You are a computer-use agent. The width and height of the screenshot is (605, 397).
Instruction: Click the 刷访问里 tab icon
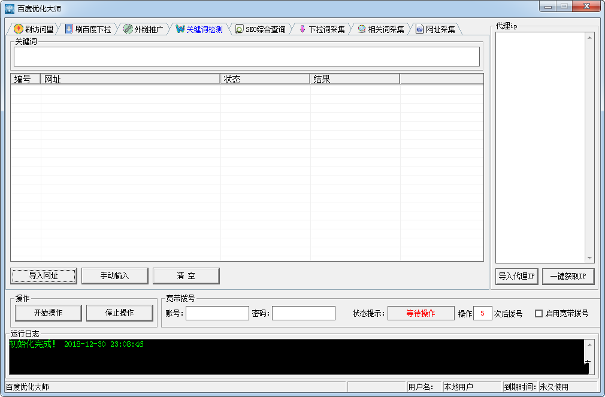(x=18, y=29)
